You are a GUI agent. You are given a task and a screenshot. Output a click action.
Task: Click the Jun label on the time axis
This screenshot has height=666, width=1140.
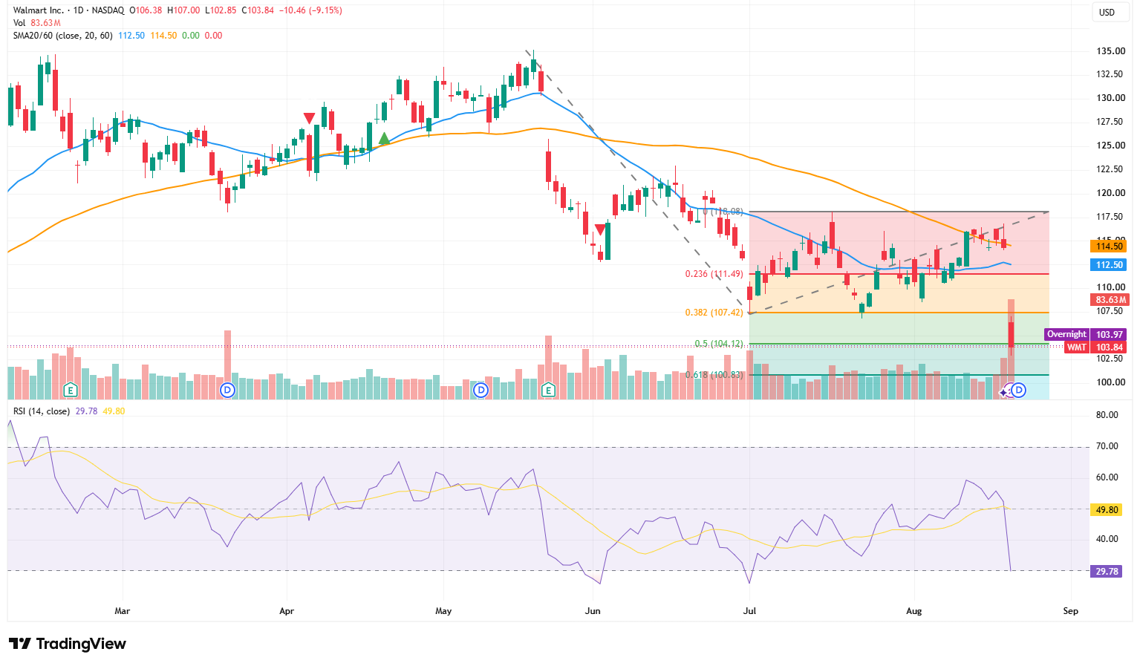pyautogui.click(x=593, y=611)
